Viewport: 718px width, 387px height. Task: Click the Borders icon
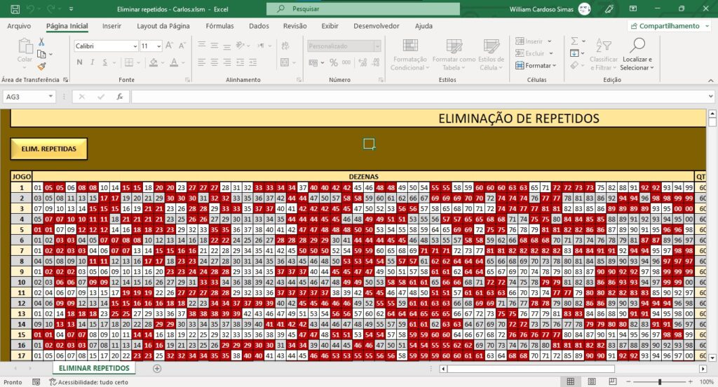pyautogui.click(x=129, y=62)
